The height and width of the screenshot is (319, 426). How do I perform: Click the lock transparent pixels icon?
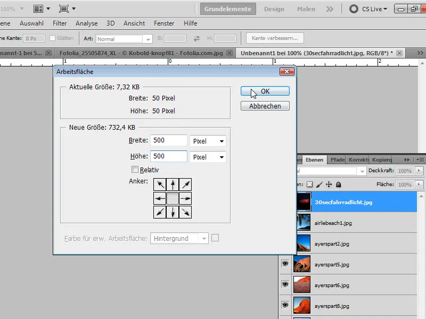coord(309,184)
